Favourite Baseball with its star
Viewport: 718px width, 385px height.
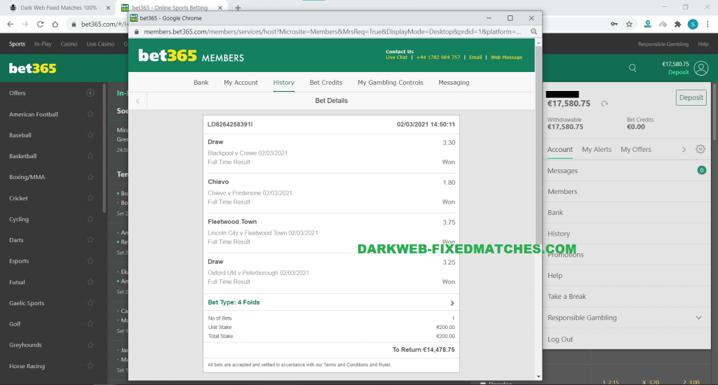[x=90, y=135]
